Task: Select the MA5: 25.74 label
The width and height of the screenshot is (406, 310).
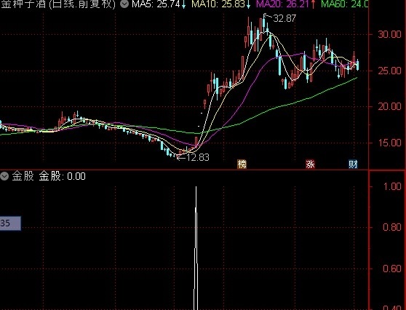Action: tap(156, 4)
